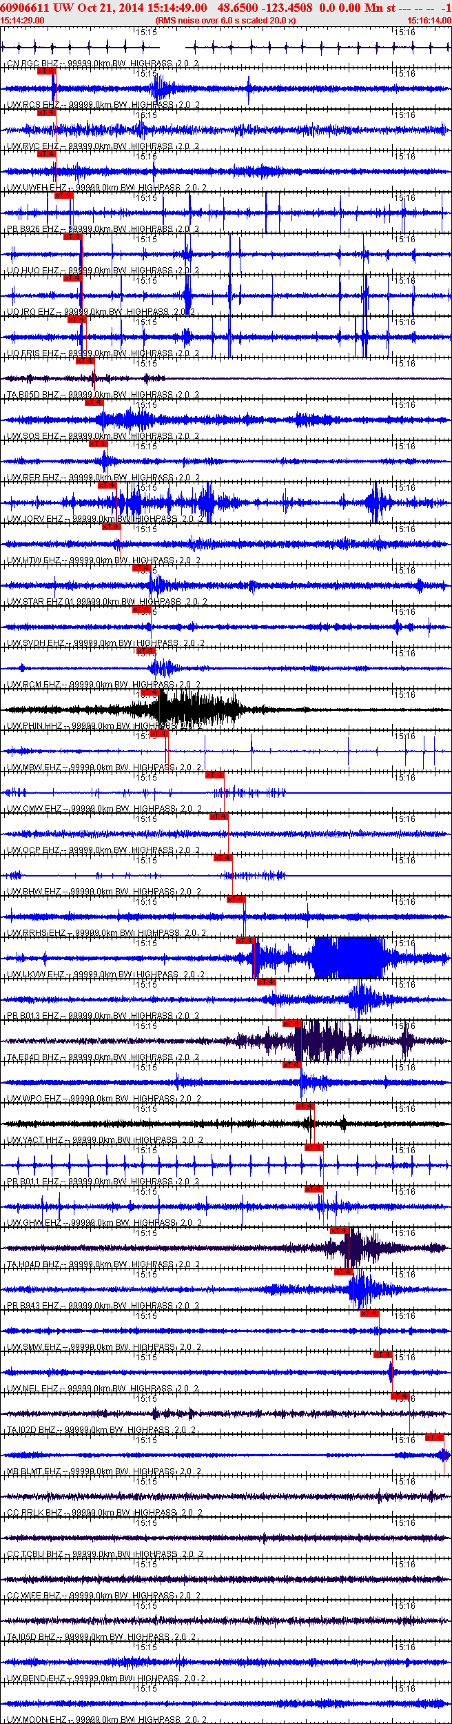452x1724 pixels.
Task: Click the UO HUO EHZ station label
Action: (32, 271)
